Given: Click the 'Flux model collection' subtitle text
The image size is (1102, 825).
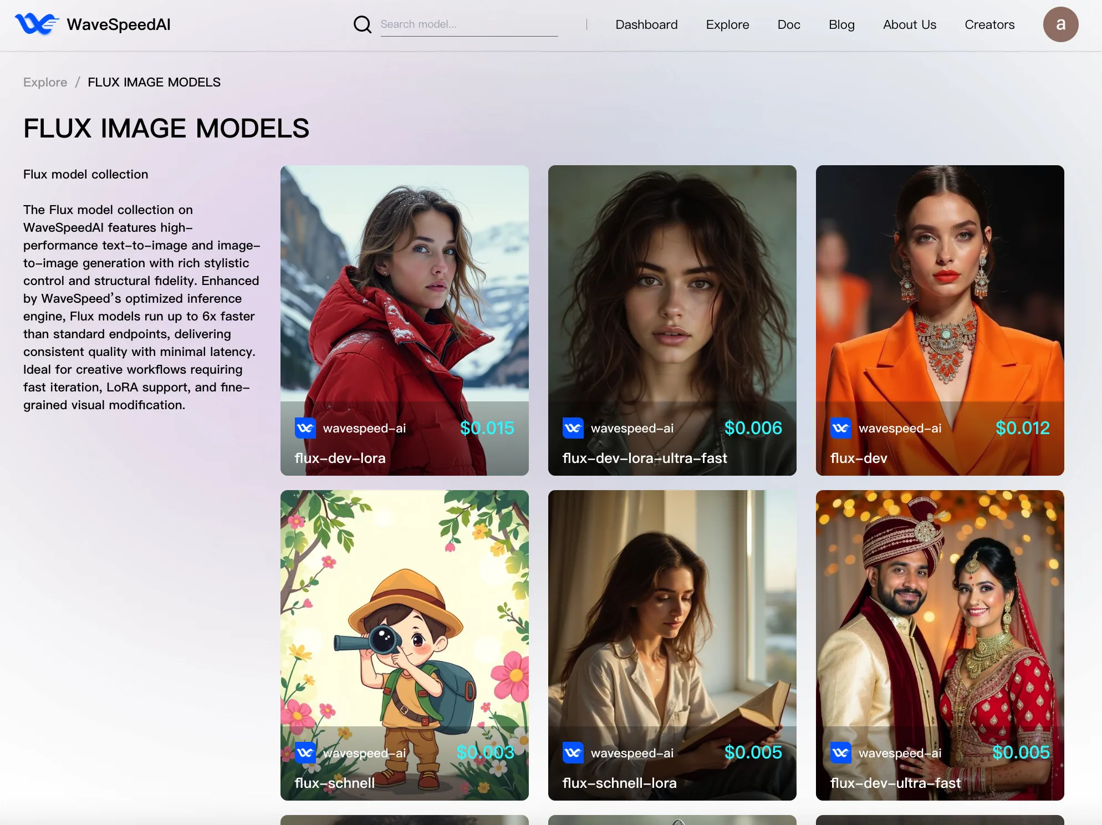Looking at the screenshot, I should (x=86, y=174).
